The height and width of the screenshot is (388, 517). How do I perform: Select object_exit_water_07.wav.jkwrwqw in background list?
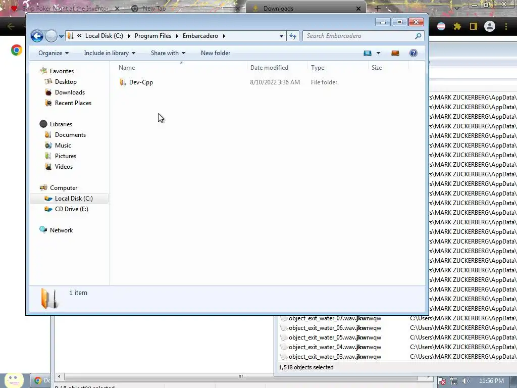[x=335, y=318]
